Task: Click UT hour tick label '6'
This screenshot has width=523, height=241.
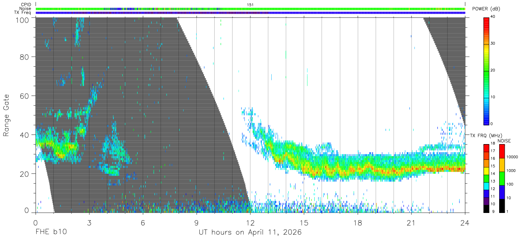Action: coord(143,222)
